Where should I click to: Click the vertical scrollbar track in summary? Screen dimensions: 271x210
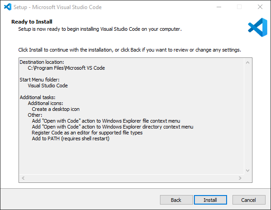pyautogui.click(x=247, y=117)
